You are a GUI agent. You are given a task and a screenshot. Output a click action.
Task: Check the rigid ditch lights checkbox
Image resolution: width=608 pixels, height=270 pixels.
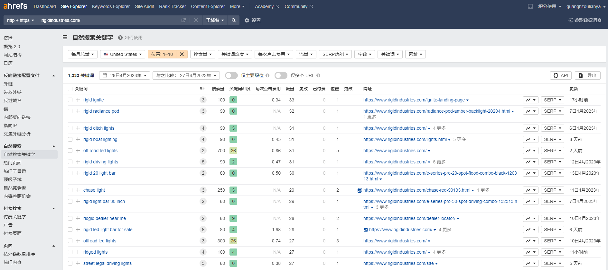[x=70, y=128]
